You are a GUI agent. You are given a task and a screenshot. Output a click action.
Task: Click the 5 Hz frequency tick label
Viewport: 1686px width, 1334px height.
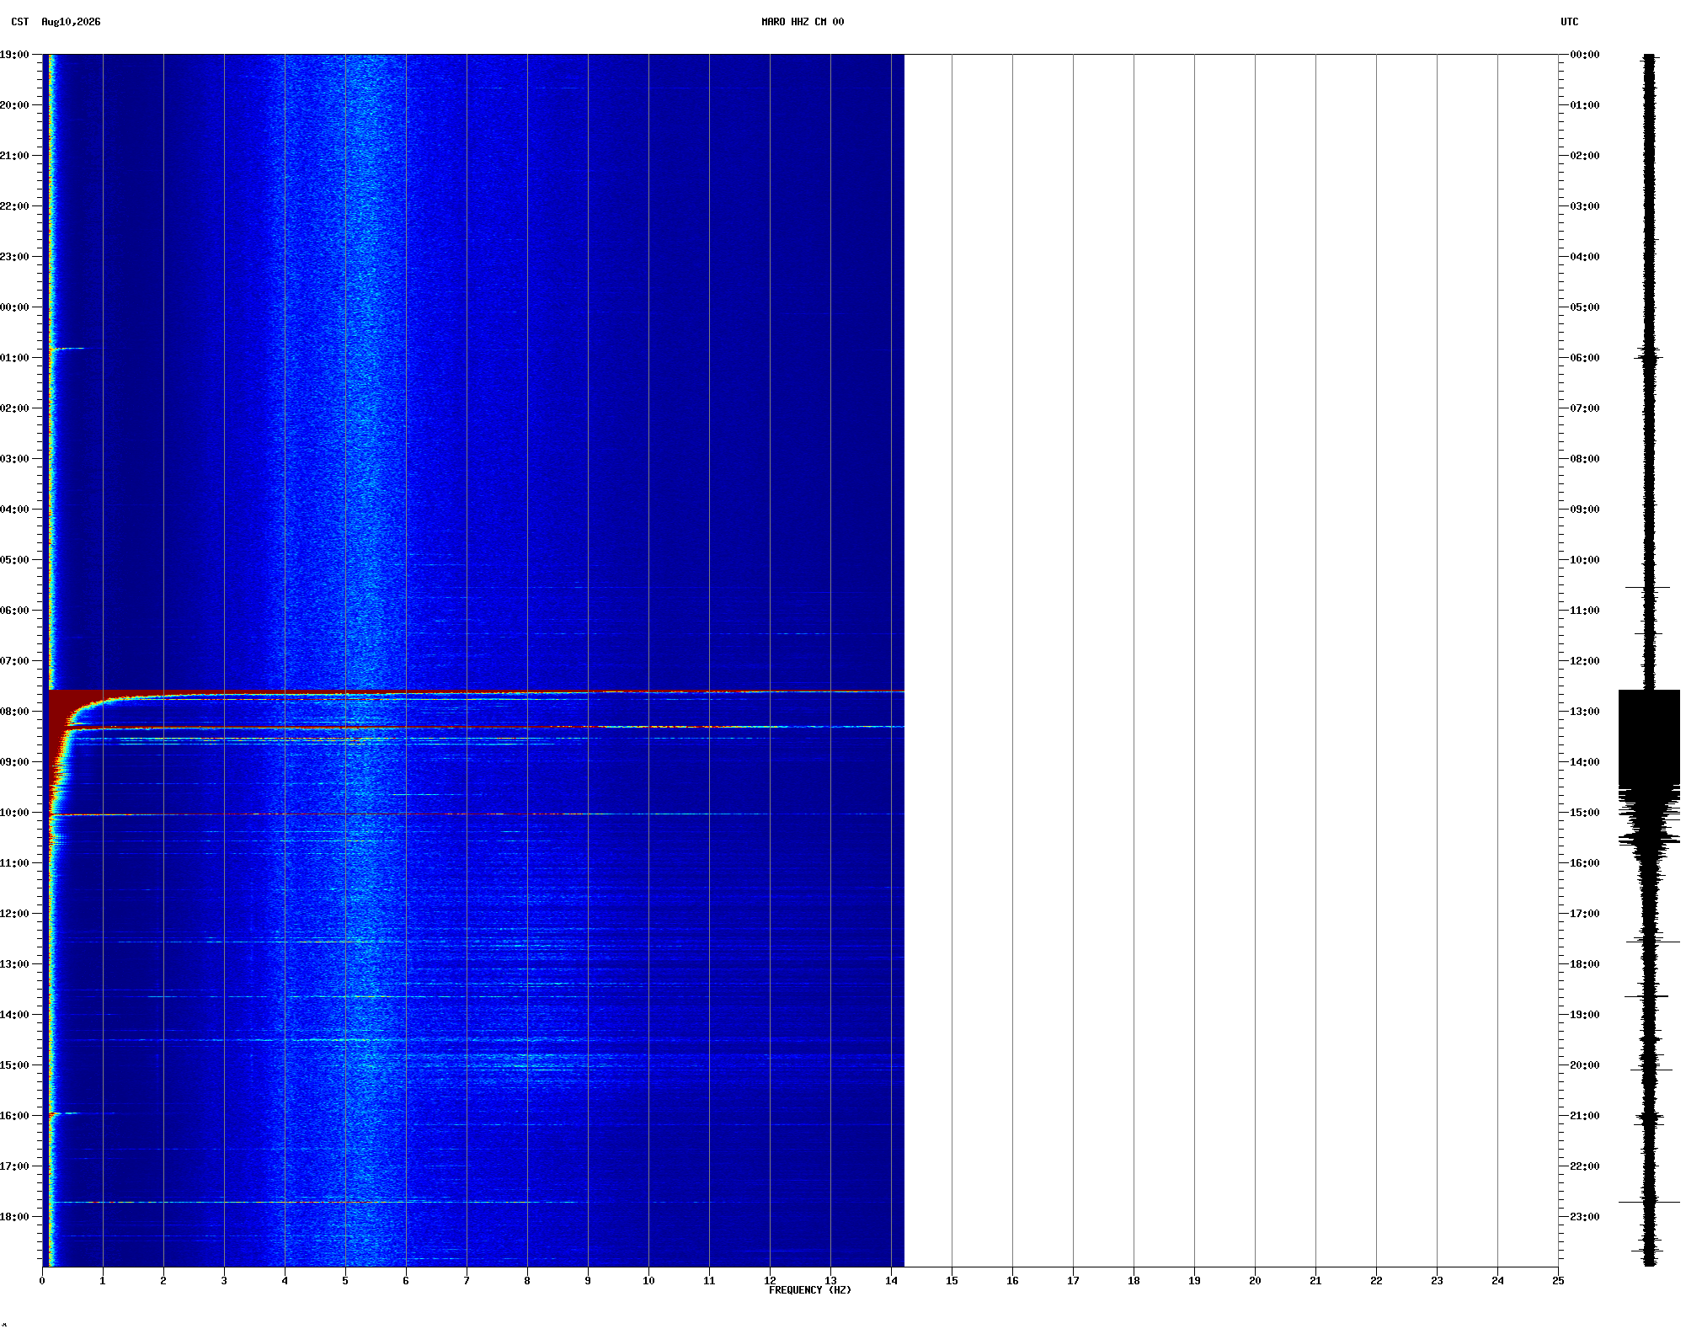point(345,1281)
